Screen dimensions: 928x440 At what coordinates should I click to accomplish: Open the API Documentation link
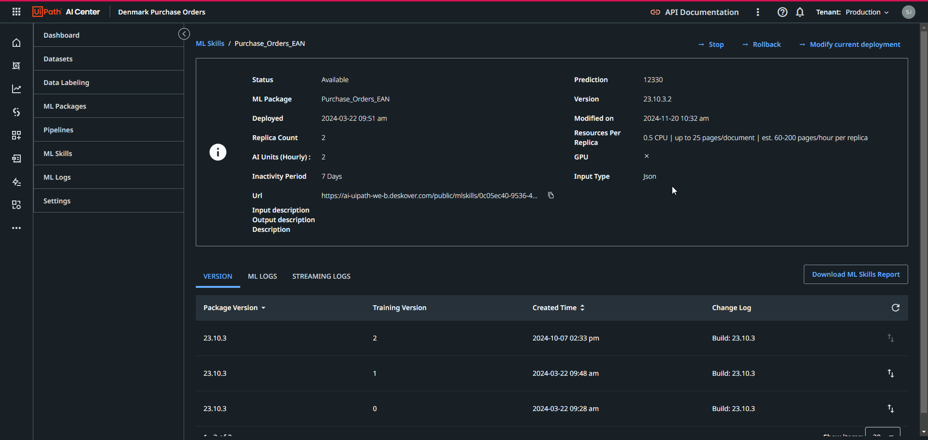coord(701,12)
